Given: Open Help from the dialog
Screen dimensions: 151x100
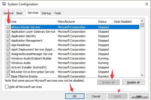Looking at the screenshot, I should click(139, 96).
